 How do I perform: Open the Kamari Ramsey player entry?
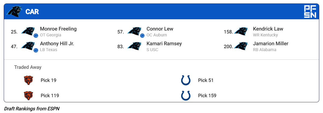(x=164, y=44)
